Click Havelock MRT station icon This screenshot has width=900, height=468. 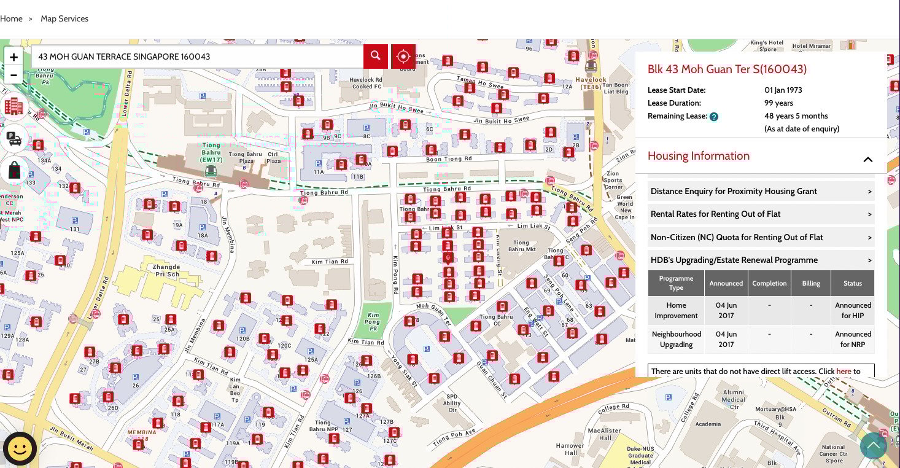click(x=591, y=66)
